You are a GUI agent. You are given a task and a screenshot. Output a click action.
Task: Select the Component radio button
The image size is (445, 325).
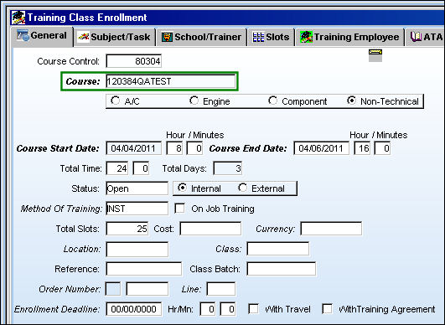coord(272,101)
